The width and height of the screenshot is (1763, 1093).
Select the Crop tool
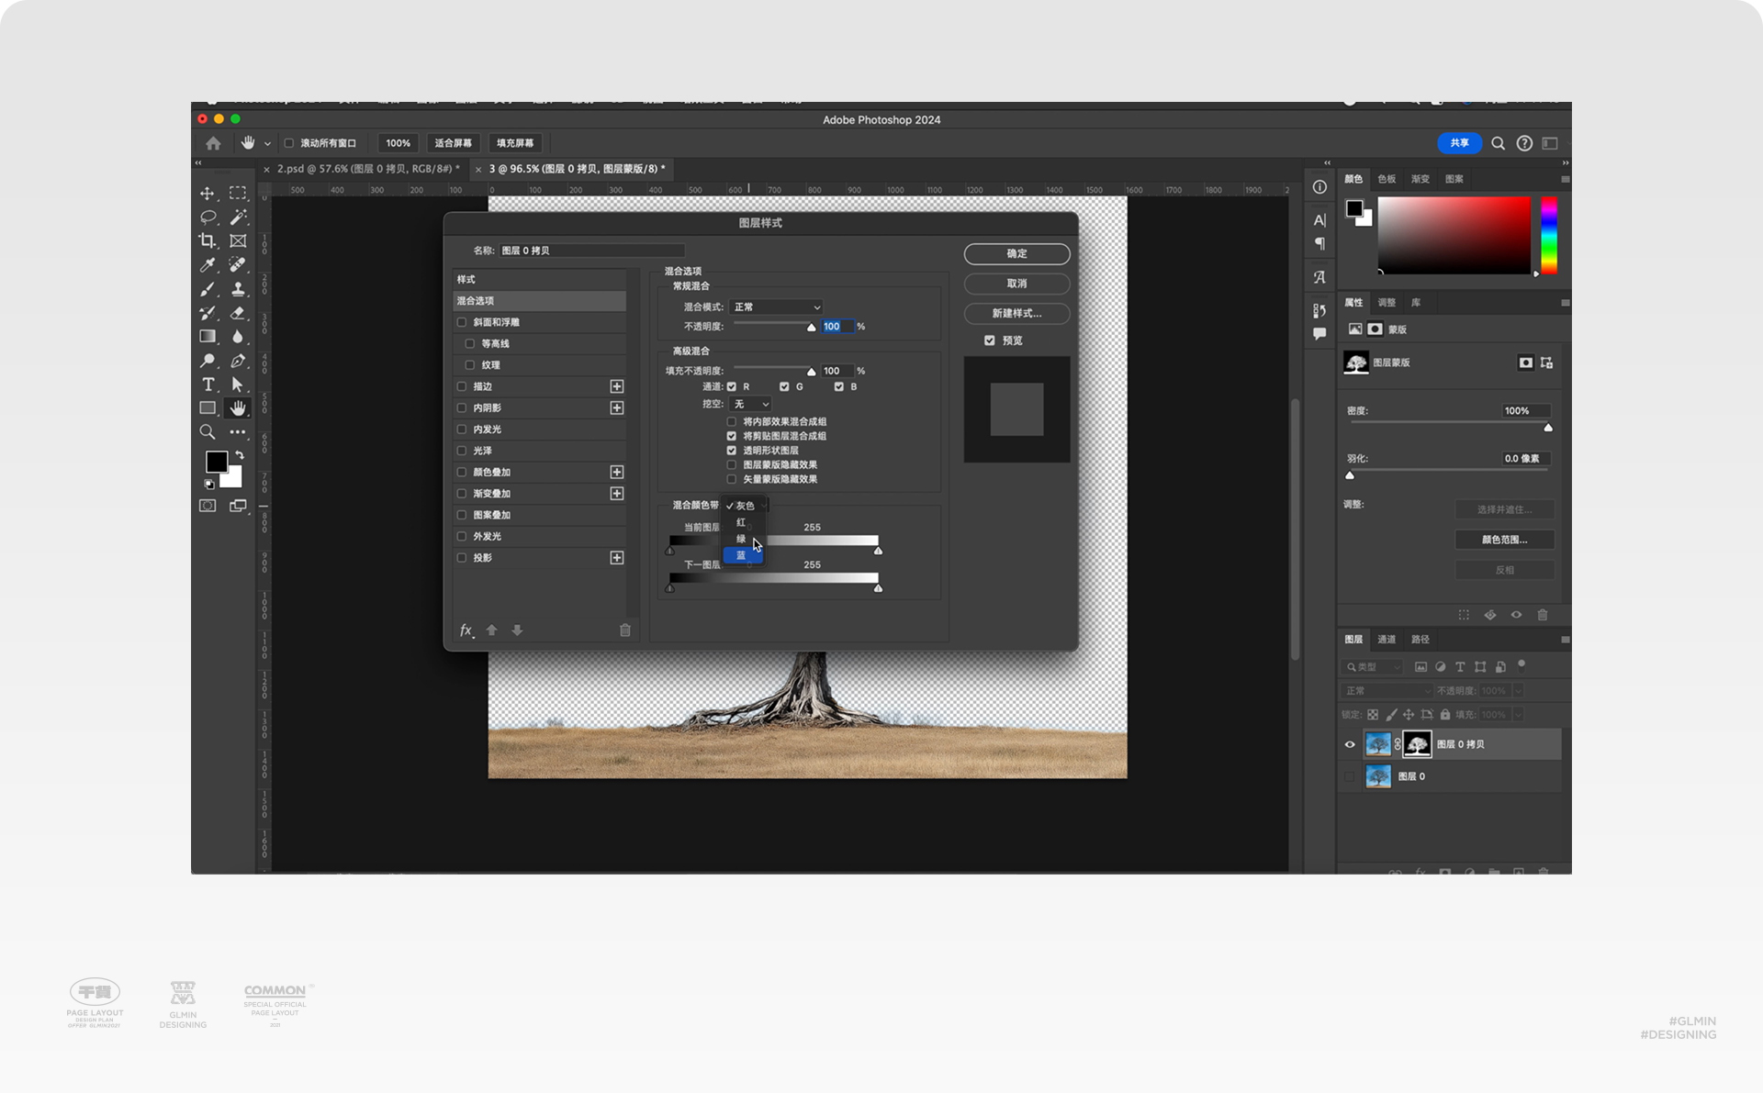click(x=208, y=240)
